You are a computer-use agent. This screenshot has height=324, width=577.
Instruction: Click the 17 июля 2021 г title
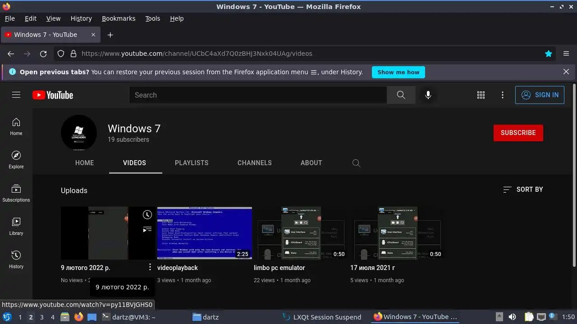(373, 268)
